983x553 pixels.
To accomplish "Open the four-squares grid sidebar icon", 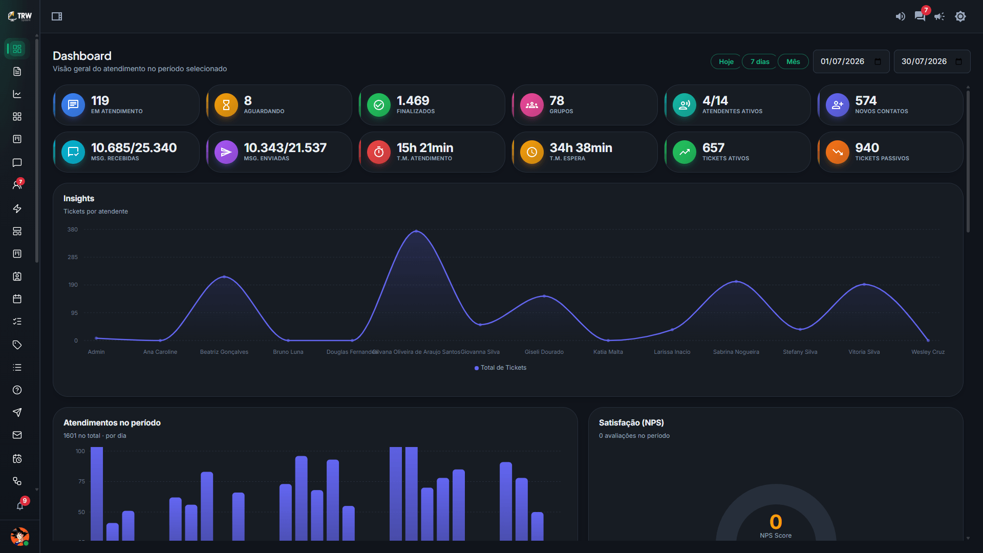I will (17, 117).
